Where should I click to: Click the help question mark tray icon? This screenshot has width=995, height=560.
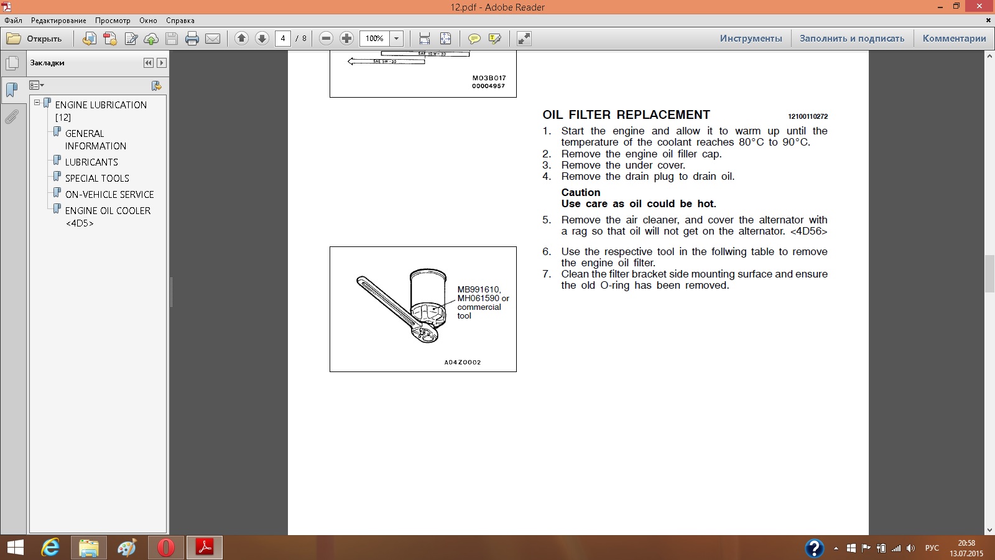[814, 548]
